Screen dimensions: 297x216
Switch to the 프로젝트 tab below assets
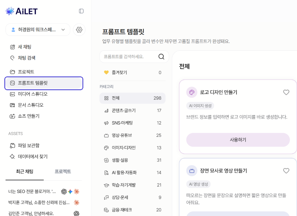[63, 172]
